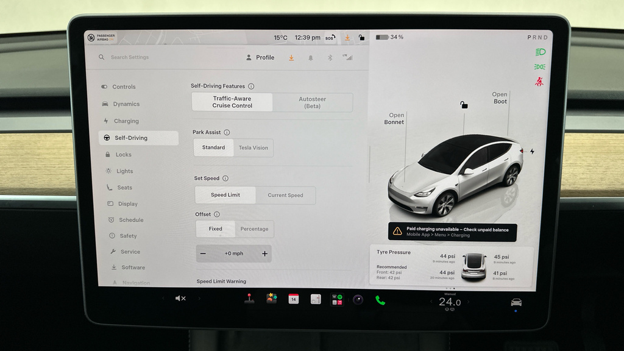
Task: Open the Profile menu
Action: coord(260,57)
